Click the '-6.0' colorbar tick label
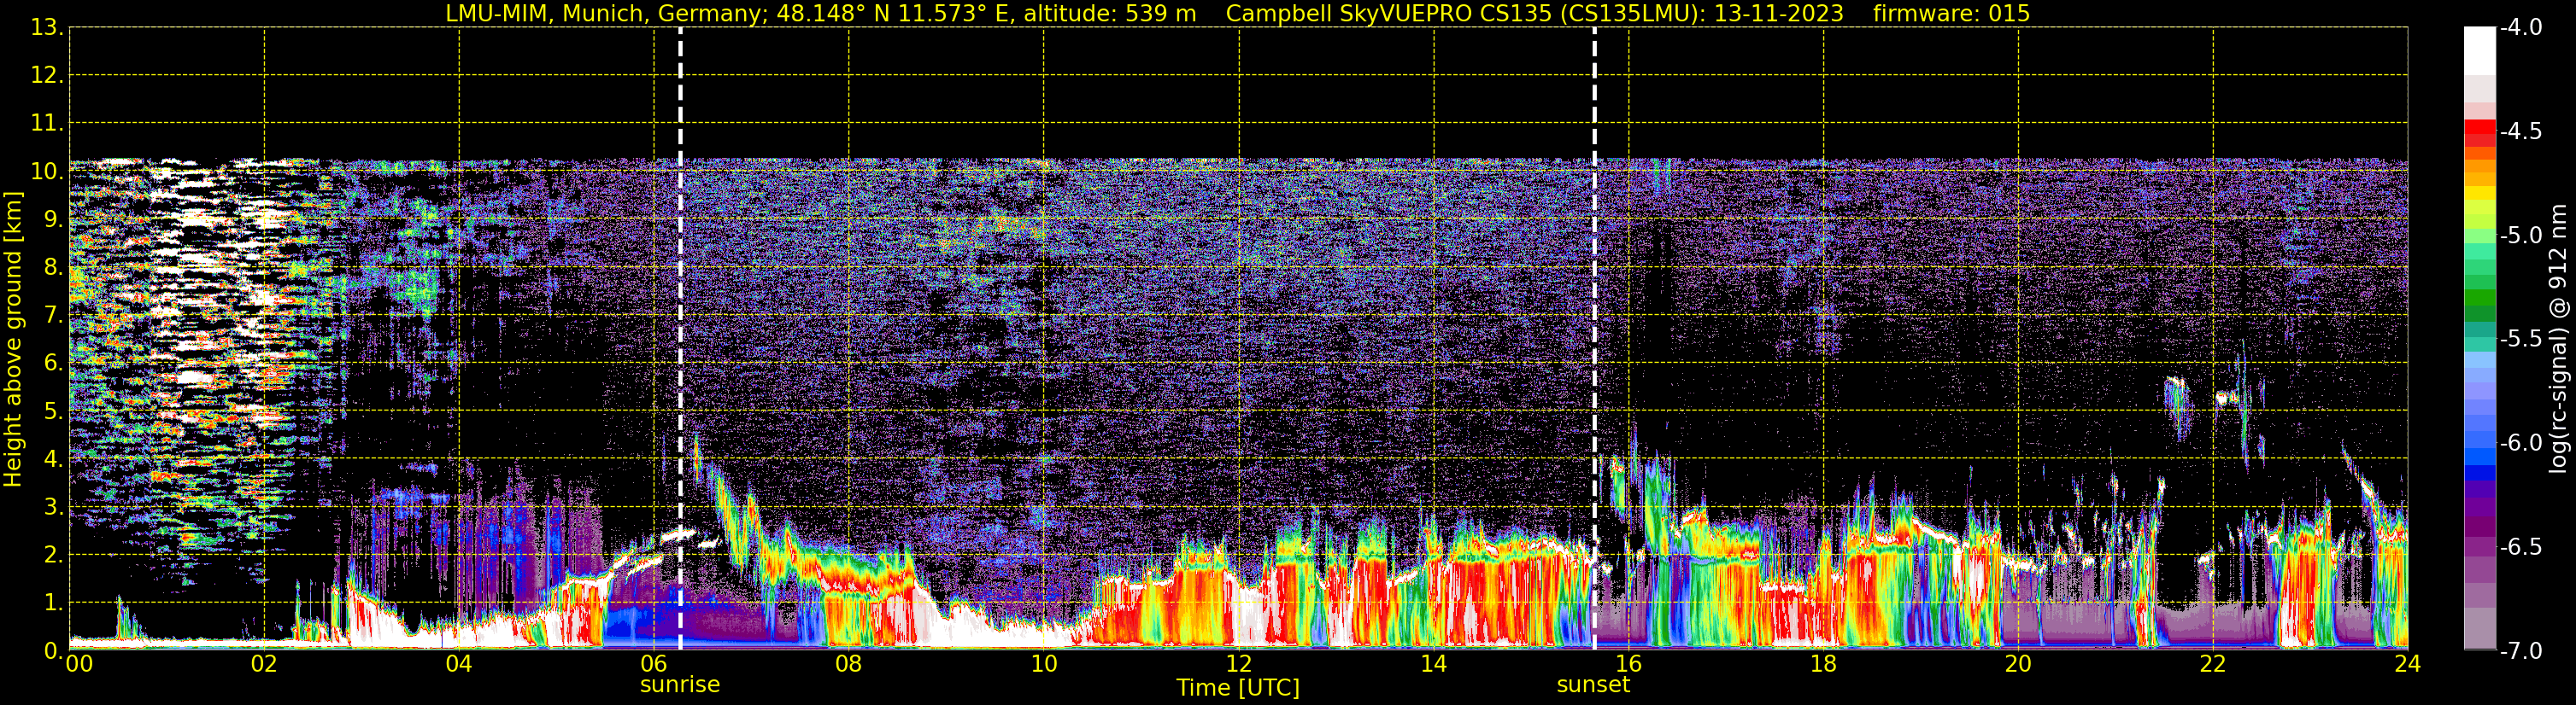The image size is (2576, 705). click(2520, 443)
